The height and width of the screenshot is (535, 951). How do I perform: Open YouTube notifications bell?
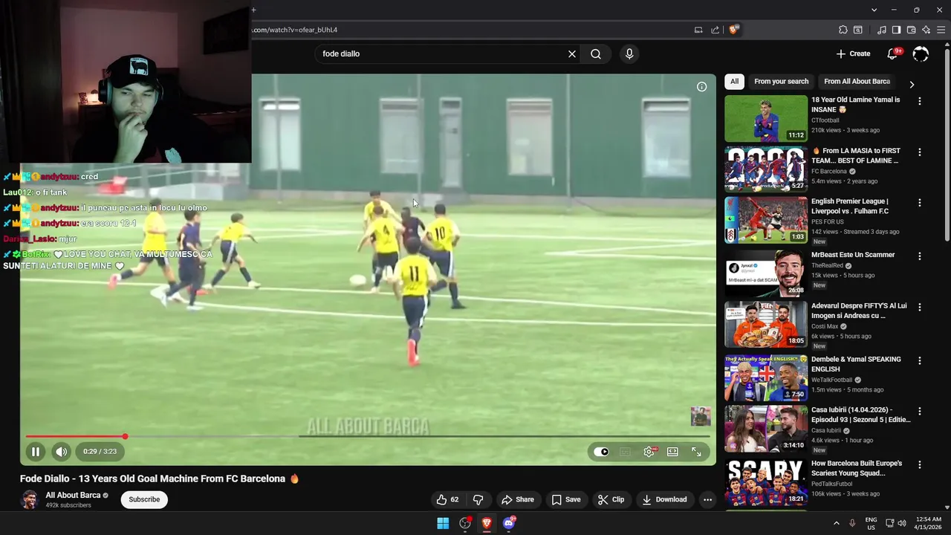tap(894, 53)
